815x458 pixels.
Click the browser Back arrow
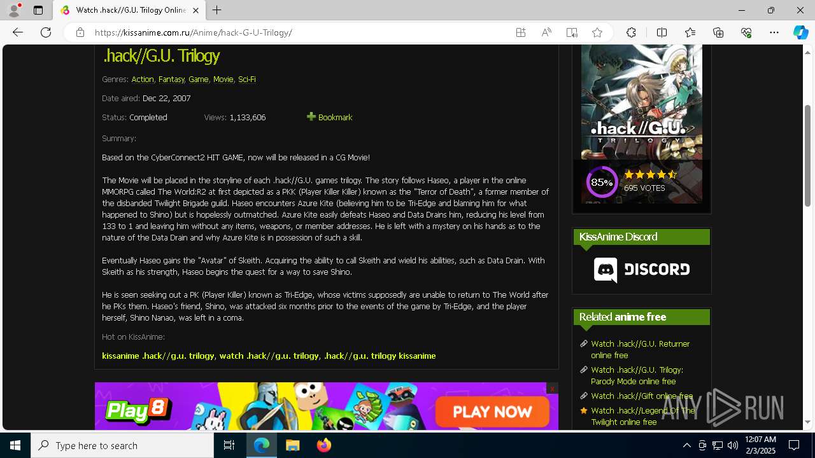click(x=18, y=32)
